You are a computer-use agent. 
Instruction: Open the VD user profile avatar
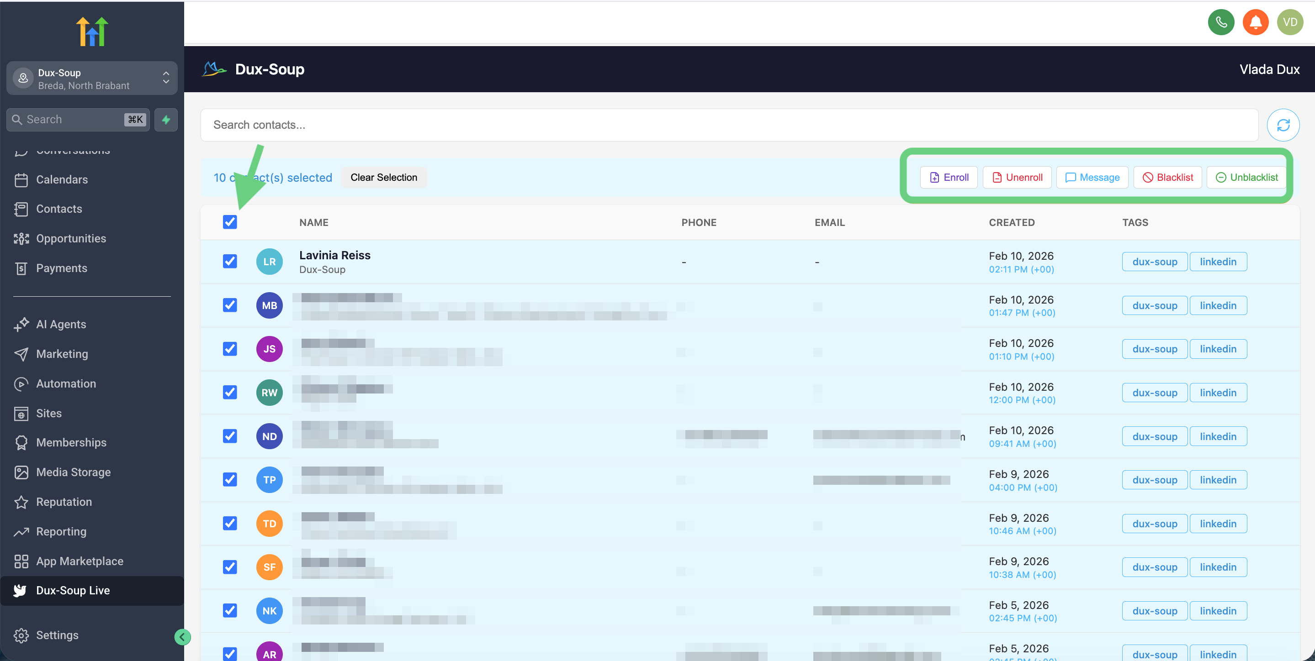tap(1289, 22)
